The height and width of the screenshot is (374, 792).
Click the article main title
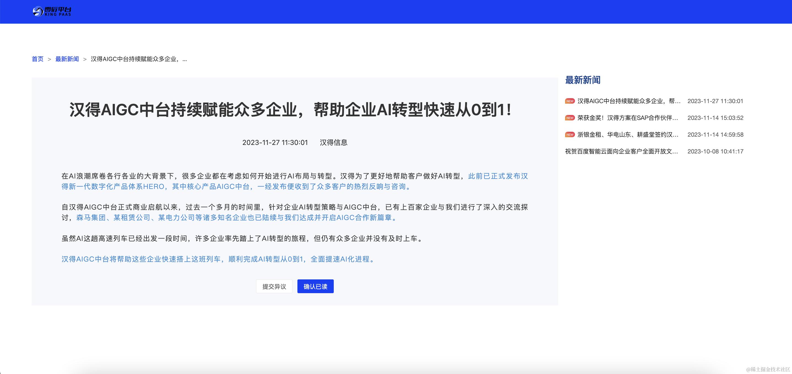[291, 110]
